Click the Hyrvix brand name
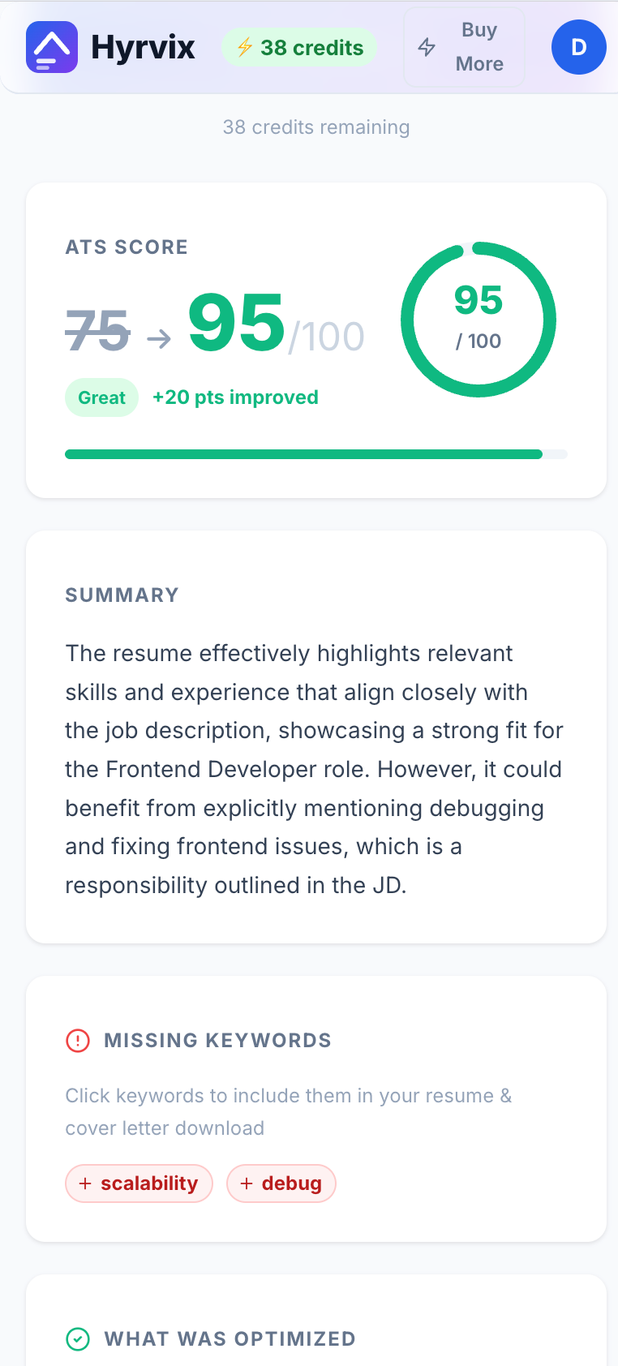 point(143,47)
